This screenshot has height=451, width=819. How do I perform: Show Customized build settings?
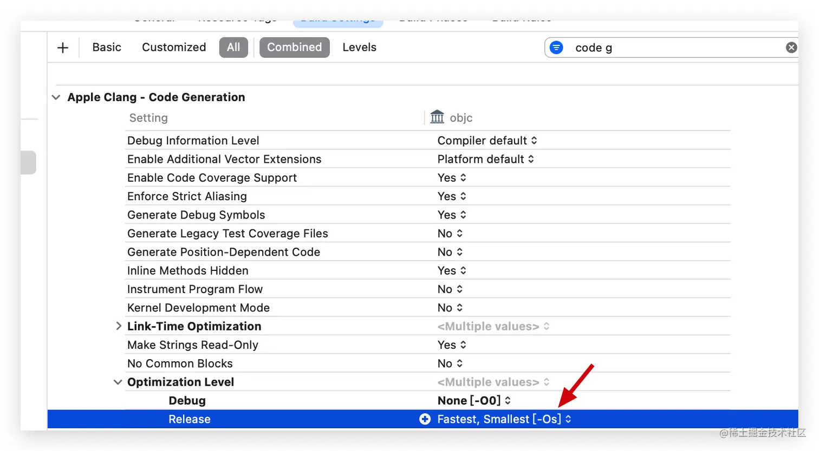tap(174, 48)
